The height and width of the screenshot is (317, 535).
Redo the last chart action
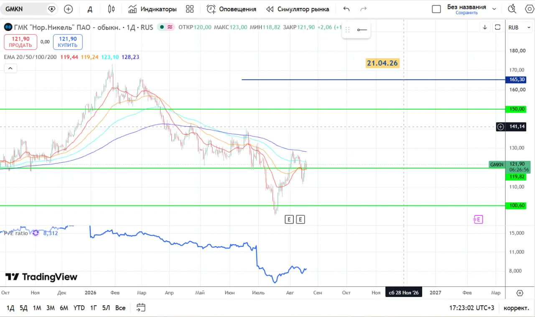click(364, 9)
